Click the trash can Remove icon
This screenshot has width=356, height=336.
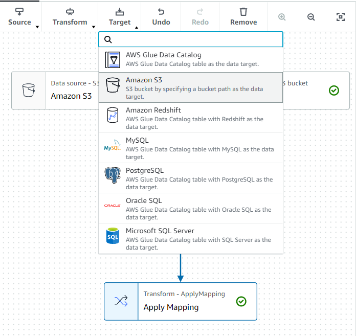(243, 12)
